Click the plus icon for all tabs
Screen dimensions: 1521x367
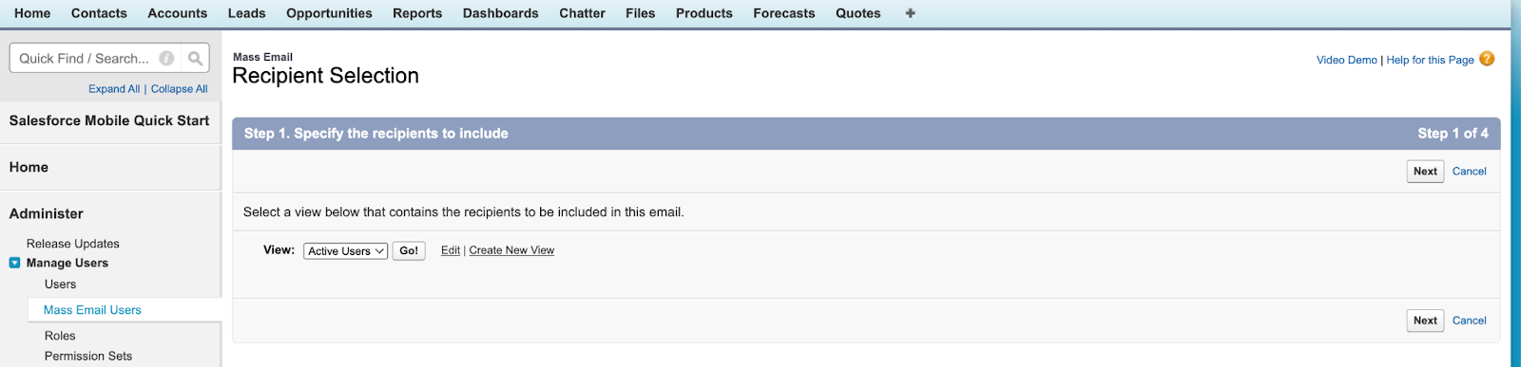click(910, 13)
